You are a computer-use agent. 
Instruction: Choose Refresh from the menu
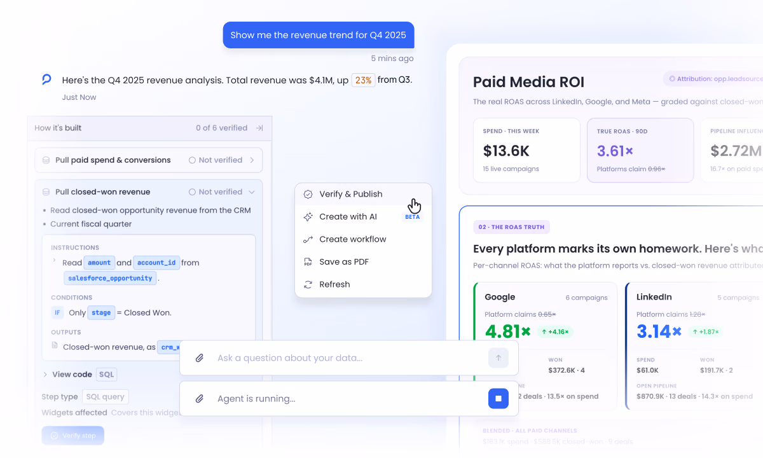[363, 284]
